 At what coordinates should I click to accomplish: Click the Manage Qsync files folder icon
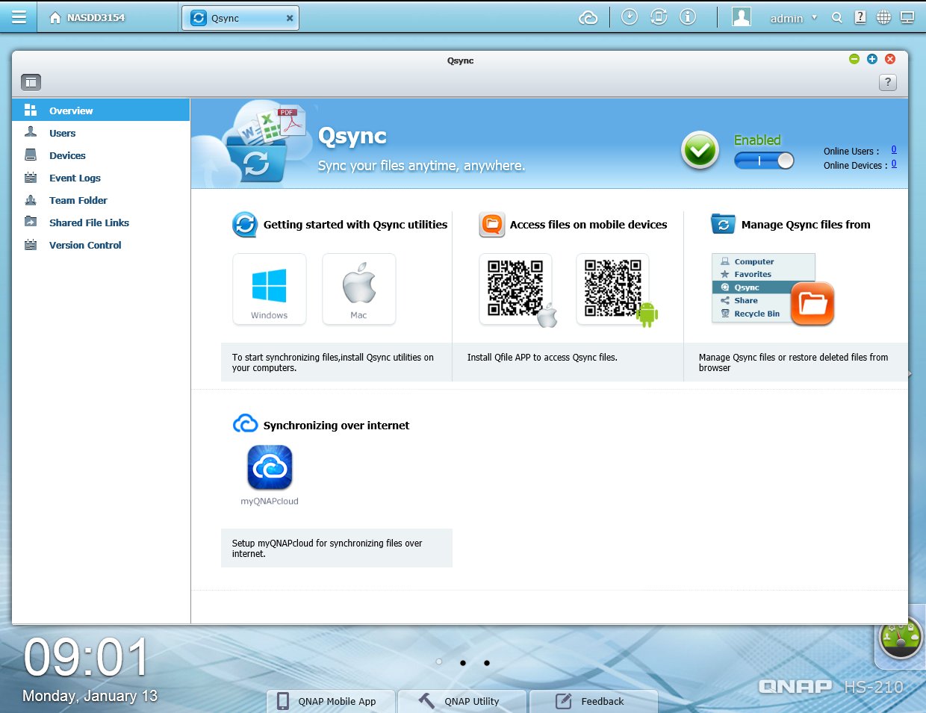click(723, 224)
